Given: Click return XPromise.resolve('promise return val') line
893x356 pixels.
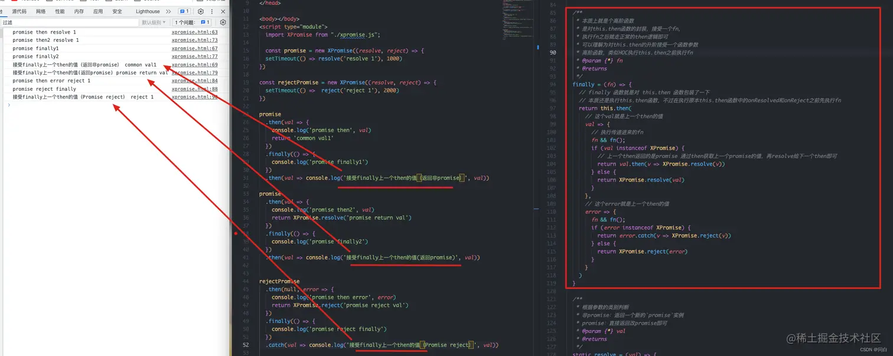Looking at the screenshot, I should [x=341, y=217].
